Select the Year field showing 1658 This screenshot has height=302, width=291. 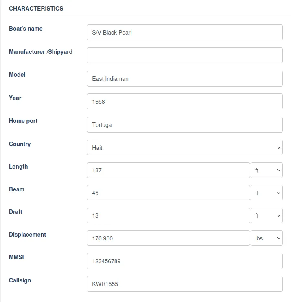coord(185,102)
